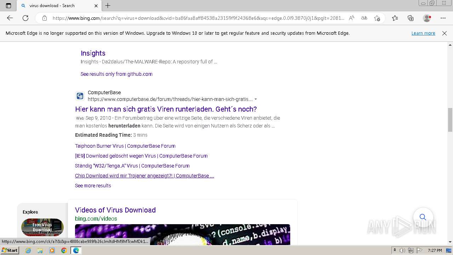Image resolution: width=453 pixels, height=255 pixels.
Task: Open the network tray icon
Action: tap(411, 250)
